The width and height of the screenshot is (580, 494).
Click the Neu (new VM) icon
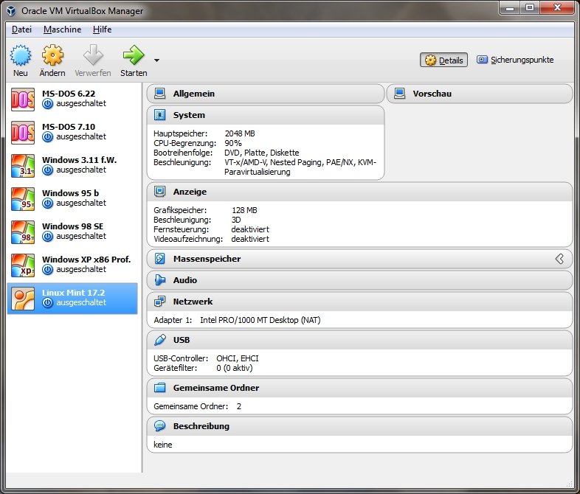coord(21,55)
